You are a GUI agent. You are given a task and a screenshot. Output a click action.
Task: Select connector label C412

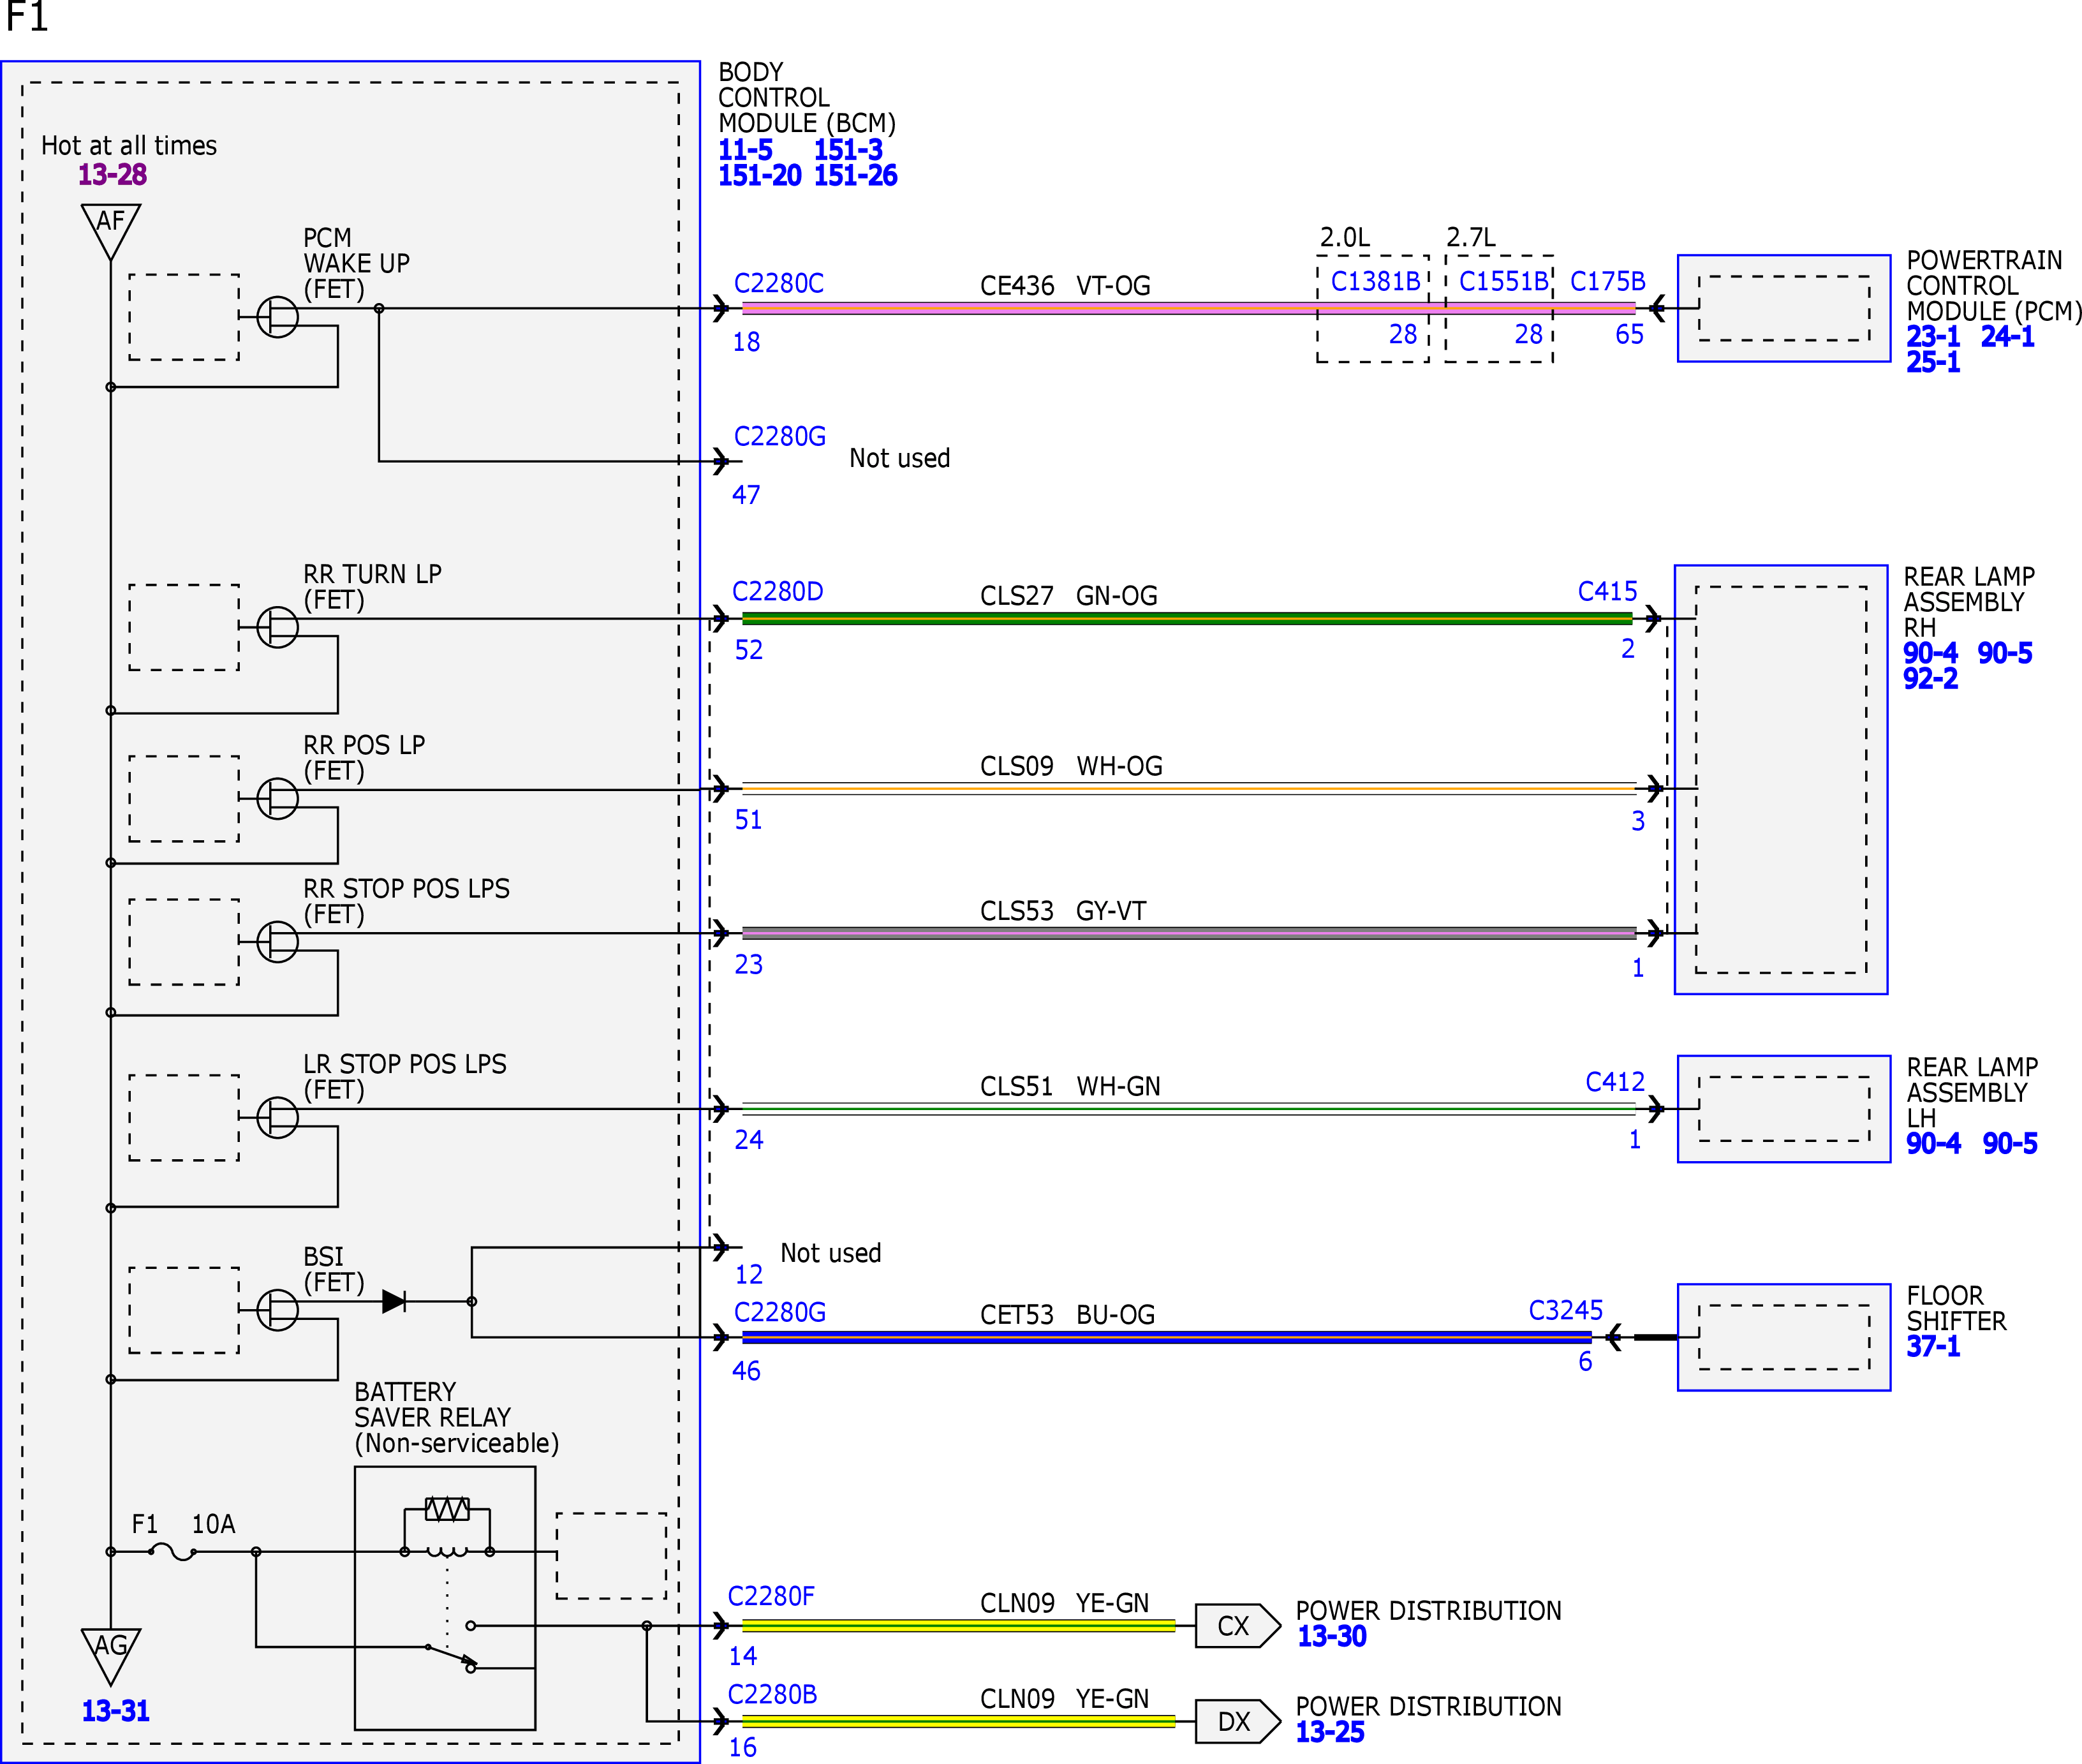click(x=1615, y=1082)
